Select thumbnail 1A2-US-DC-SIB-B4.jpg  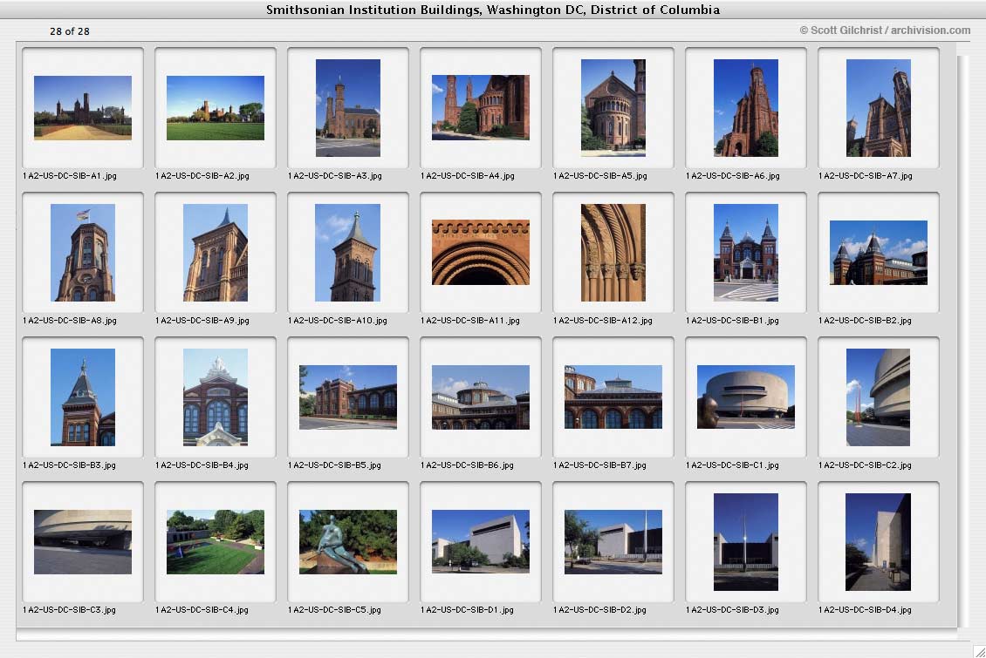pyautogui.click(x=215, y=397)
